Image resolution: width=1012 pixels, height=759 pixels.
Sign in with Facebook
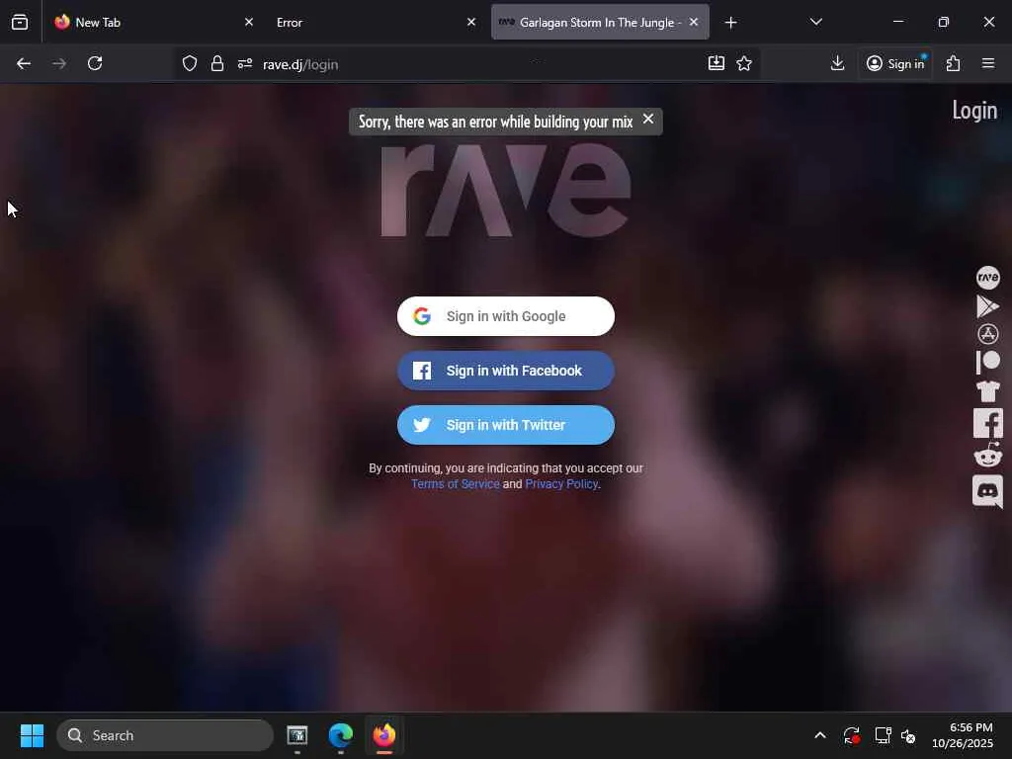[x=505, y=371]
